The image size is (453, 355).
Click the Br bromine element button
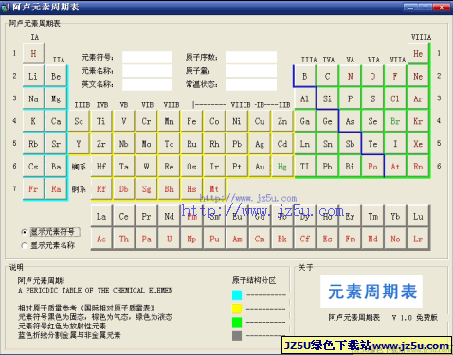(x=395, y=121)
